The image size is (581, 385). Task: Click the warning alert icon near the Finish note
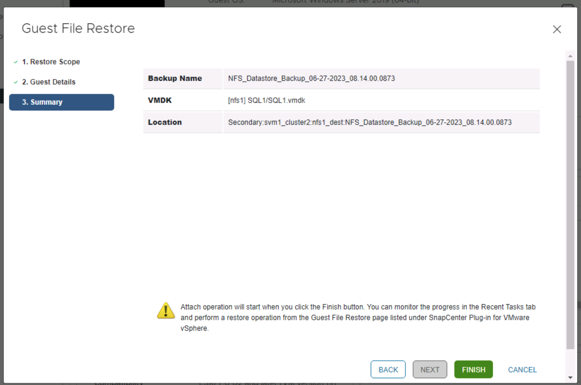166,311
